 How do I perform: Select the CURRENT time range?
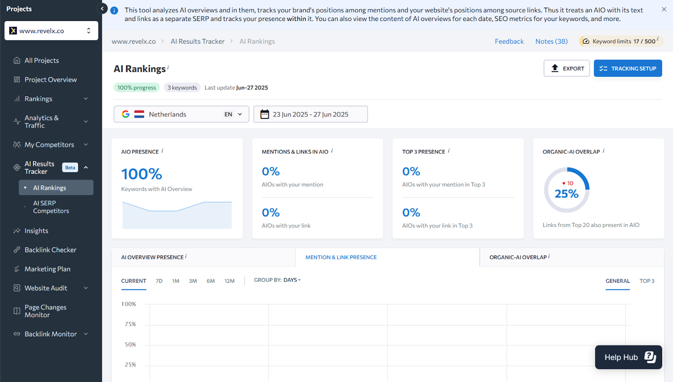coord(134,281)
